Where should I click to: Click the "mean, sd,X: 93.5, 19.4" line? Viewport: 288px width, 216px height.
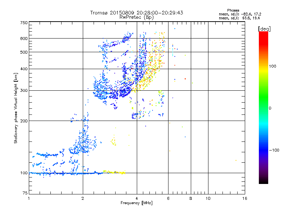[239, 18]
